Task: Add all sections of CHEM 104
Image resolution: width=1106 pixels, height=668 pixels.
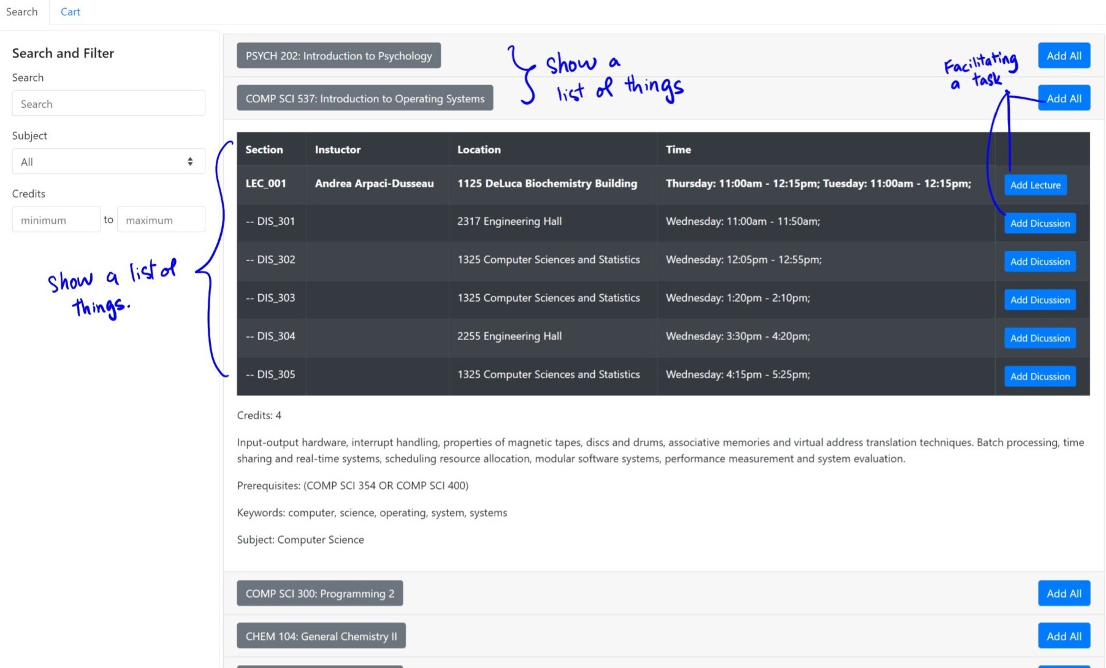Action: pos(1064,636)
